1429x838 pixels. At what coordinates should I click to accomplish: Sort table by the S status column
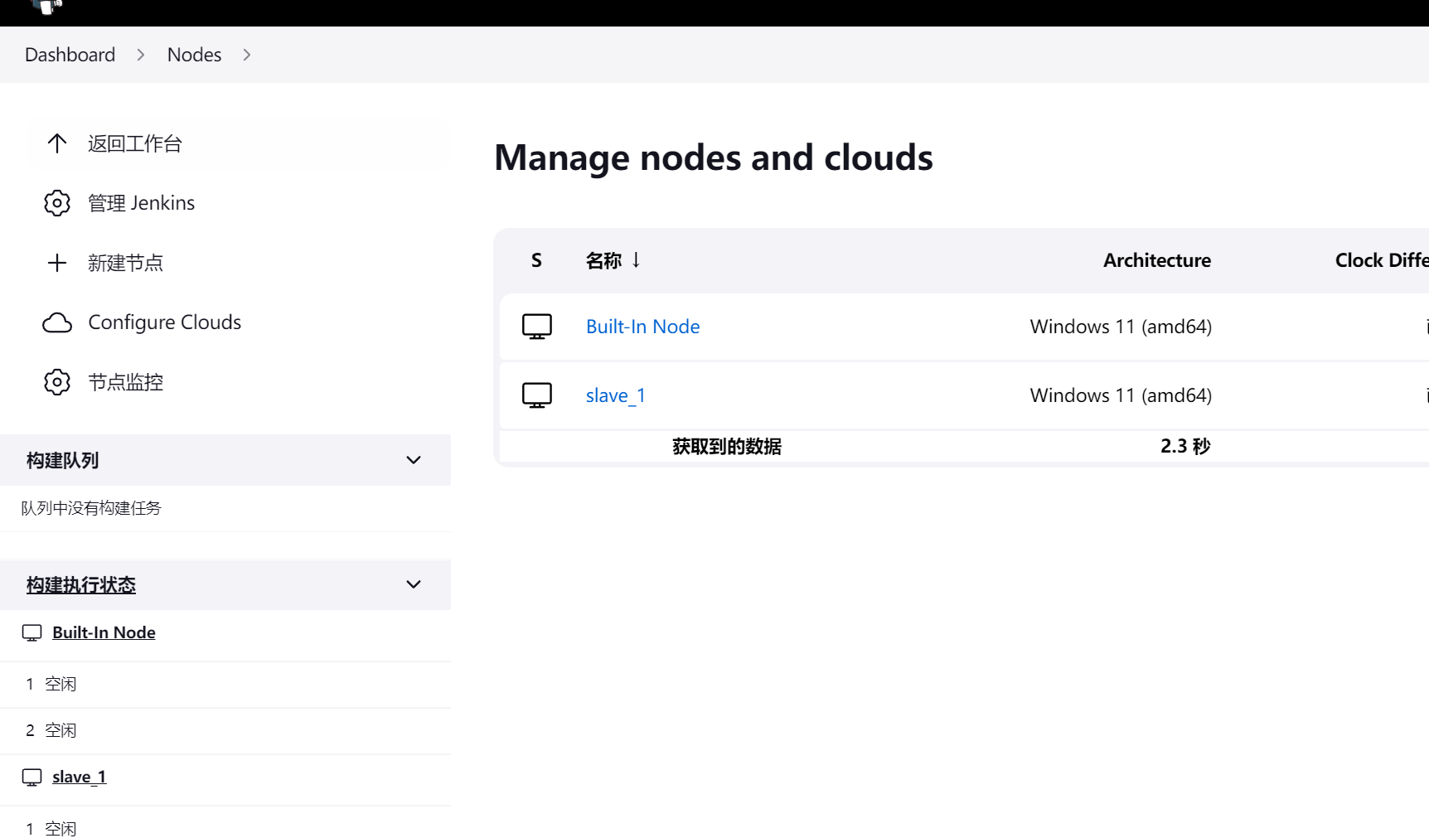coord(536,260)
